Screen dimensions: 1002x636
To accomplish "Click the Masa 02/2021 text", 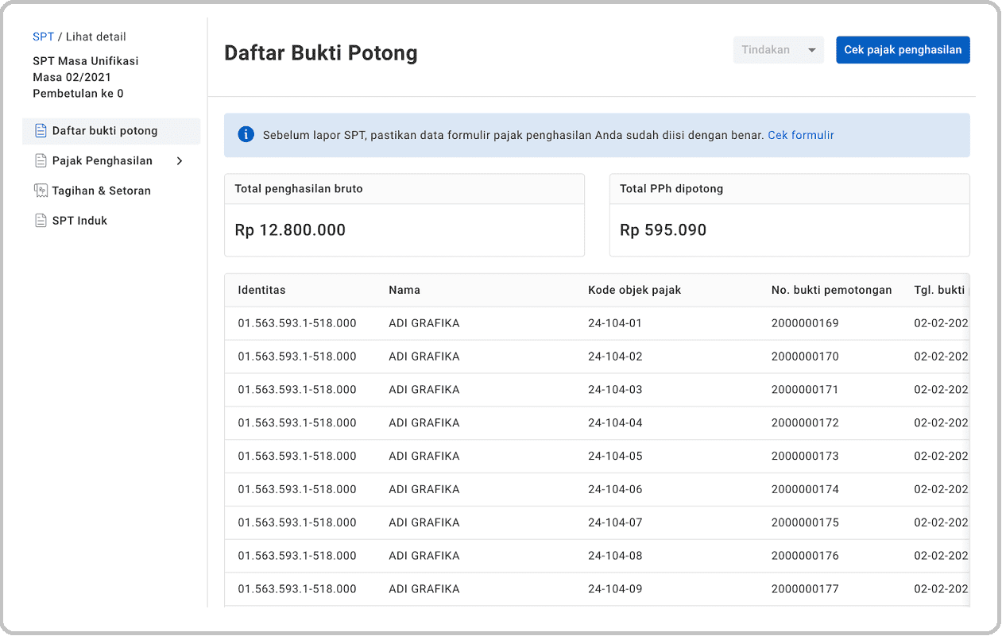I will pyautogui.click(x=72, y=78).
